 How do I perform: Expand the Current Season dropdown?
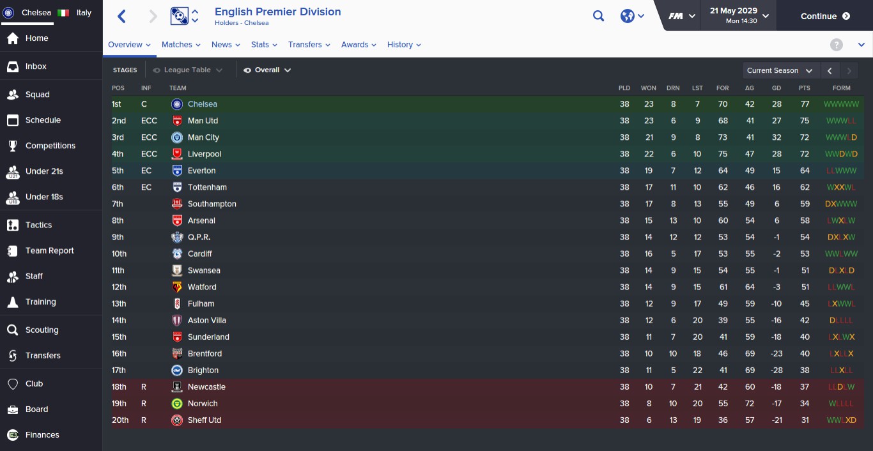tap(780, 71)
